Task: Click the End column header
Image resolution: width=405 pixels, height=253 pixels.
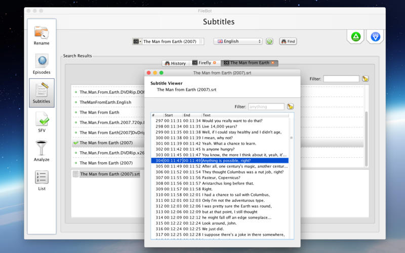Action: click(x=192, y=115)
